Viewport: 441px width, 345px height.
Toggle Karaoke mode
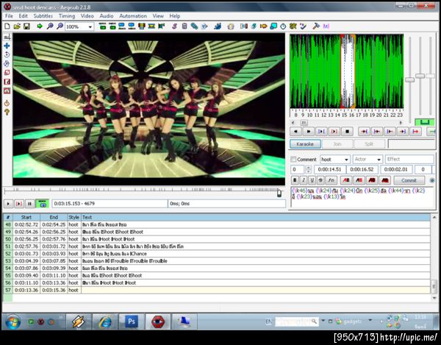click(305, 144)
